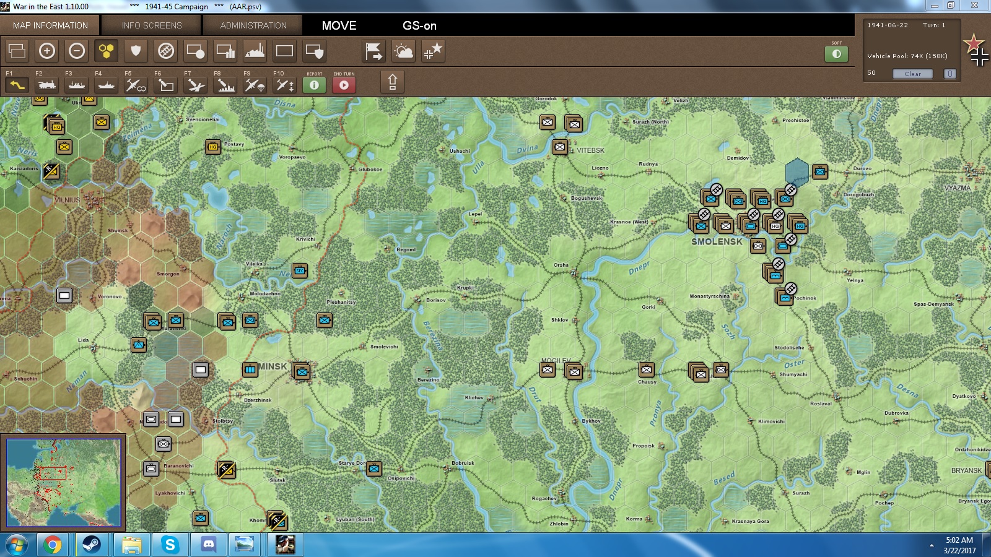
Task: Toggle the plain shield map overlay
Action: pos(136,51)
